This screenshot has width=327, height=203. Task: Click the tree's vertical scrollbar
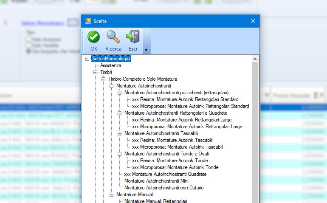[x=255, y=127]
